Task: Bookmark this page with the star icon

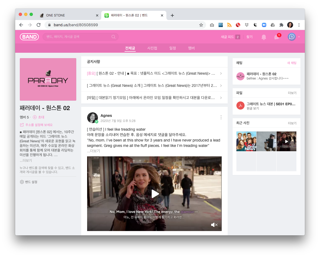Action: (201, 25)
